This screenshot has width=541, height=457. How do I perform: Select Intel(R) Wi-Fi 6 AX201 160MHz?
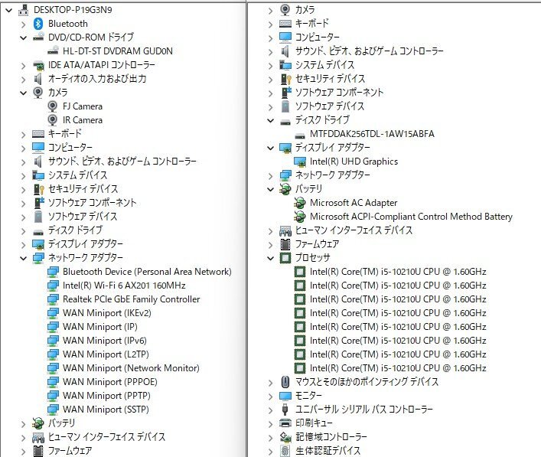pos(124,286)
